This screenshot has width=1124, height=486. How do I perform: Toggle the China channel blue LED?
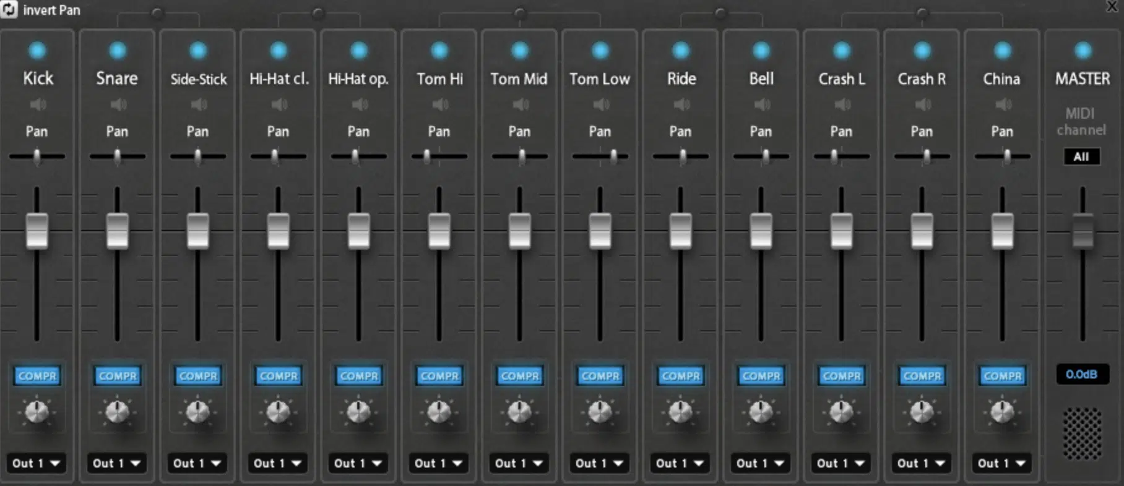(x=1003, y=51)
